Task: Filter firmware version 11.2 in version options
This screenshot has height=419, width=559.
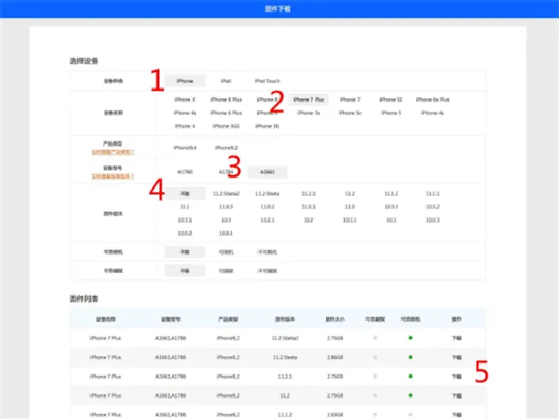Action: click(x=350, y=194)
